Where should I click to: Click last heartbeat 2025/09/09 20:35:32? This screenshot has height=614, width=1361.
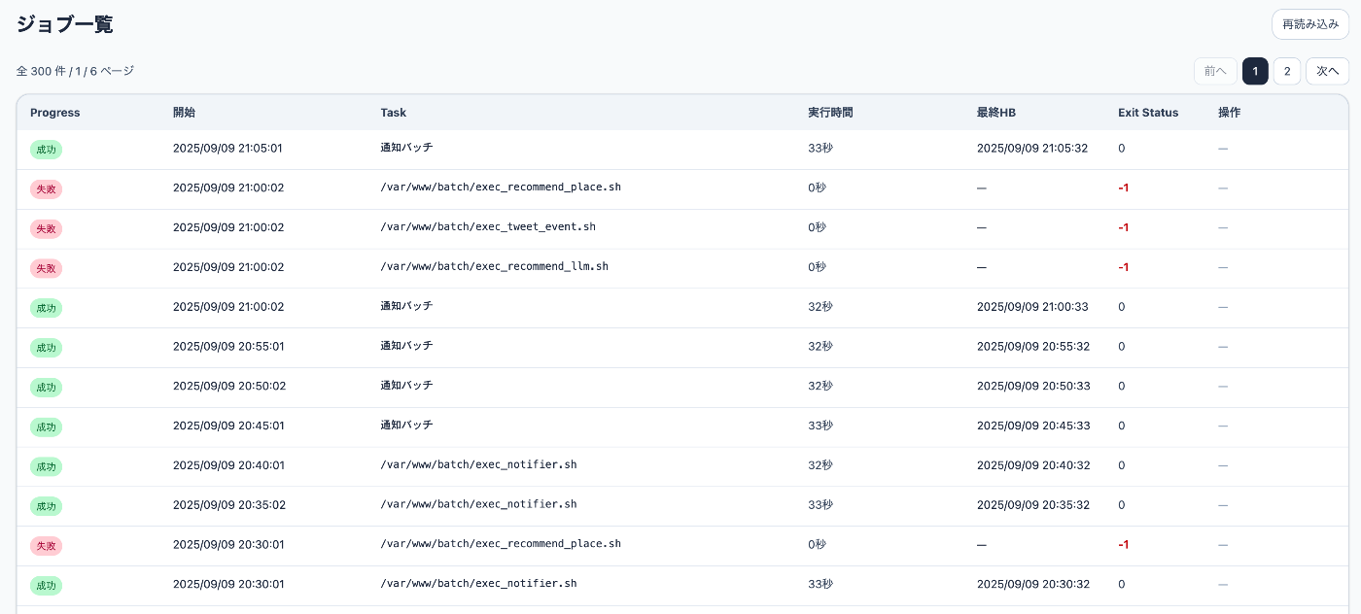tap(1033, 505)
